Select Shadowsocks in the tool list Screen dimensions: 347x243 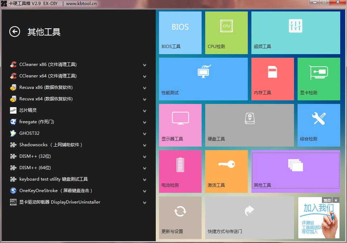point(50,145)
